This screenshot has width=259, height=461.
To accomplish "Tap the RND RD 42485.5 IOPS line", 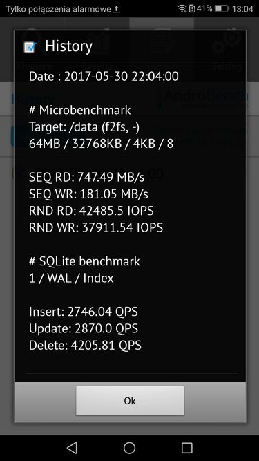I will coord(91,211).
